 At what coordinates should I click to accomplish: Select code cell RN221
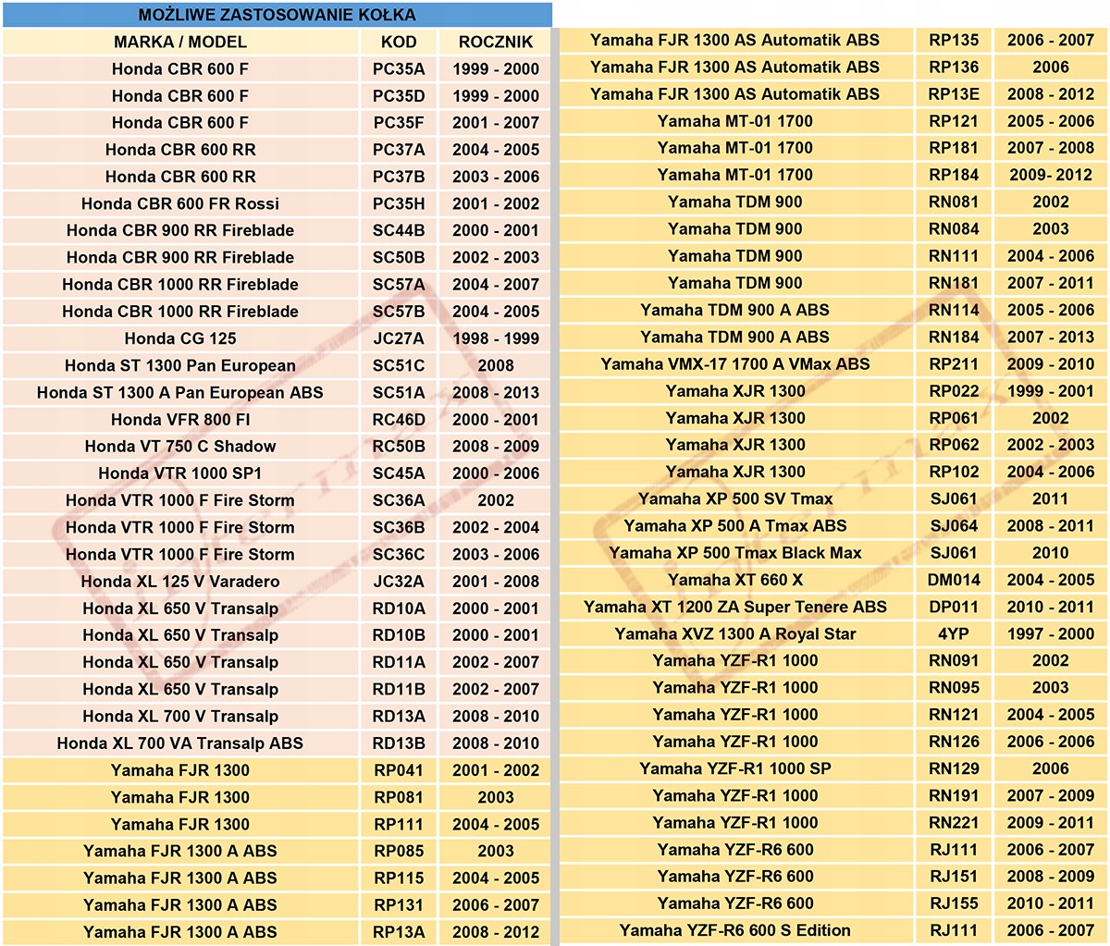[x=954, y=822]
